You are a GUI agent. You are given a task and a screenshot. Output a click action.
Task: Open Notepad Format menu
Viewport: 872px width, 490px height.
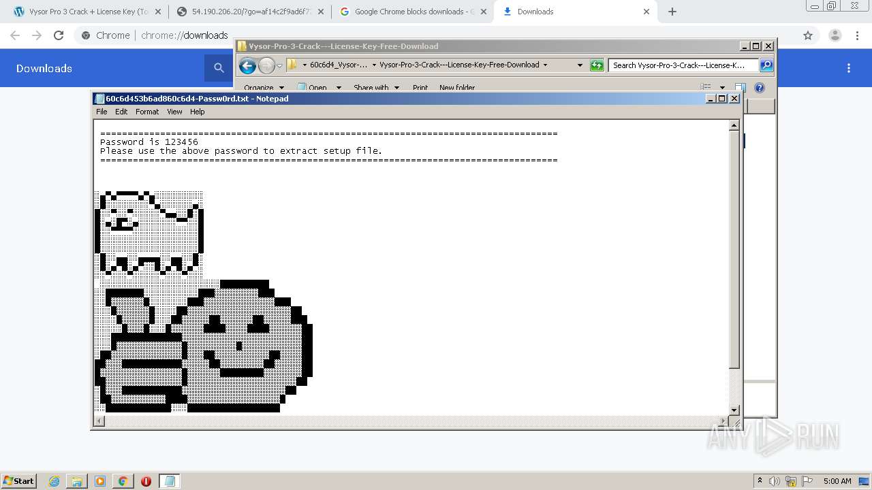pos(147,112)
